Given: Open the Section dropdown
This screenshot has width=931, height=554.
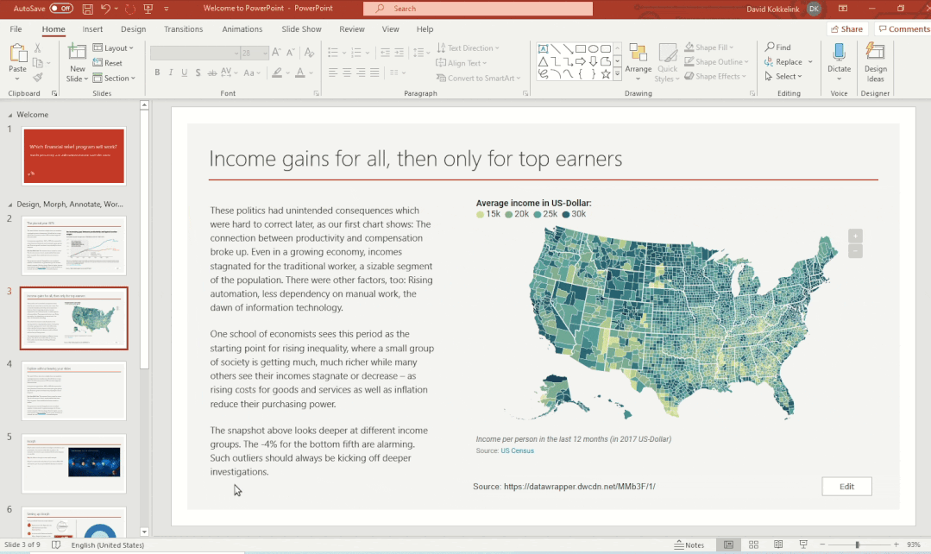Looking at the screenshot, I should 114,78.
